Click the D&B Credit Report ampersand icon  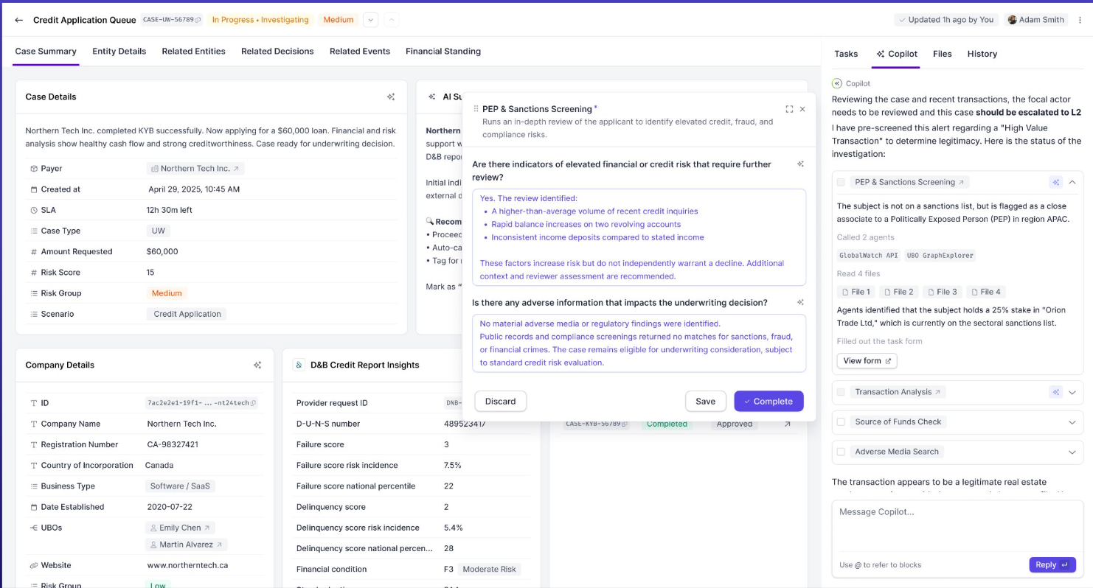coord(299,365)
